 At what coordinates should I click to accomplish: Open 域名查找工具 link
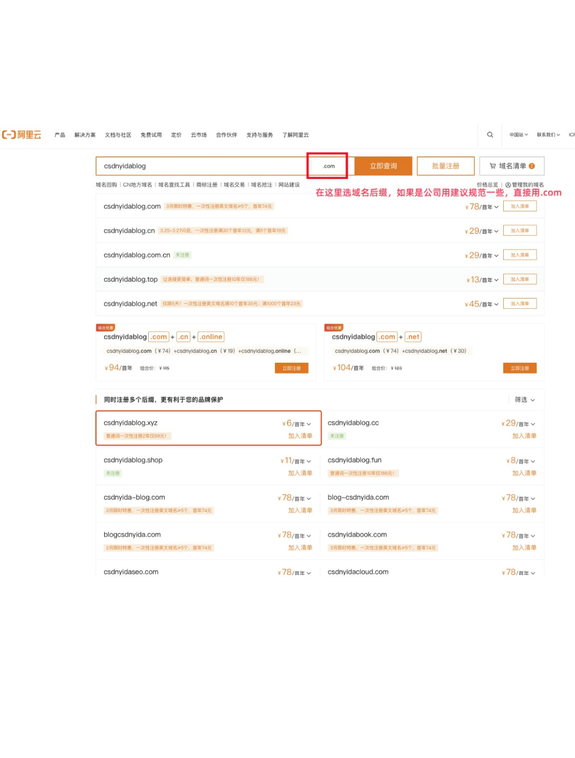174,185
